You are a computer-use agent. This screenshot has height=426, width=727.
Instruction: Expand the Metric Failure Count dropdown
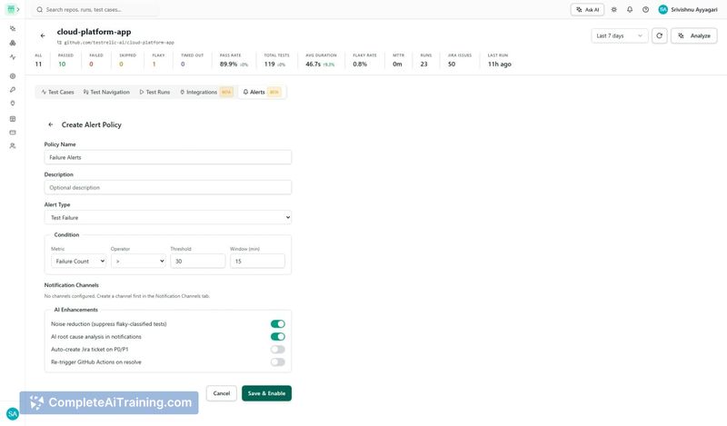(78, 261)
